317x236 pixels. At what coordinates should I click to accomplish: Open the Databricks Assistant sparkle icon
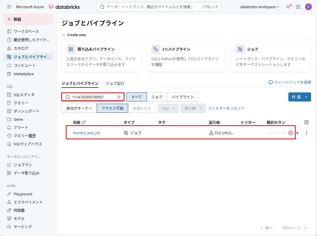(x=288, y=7)
